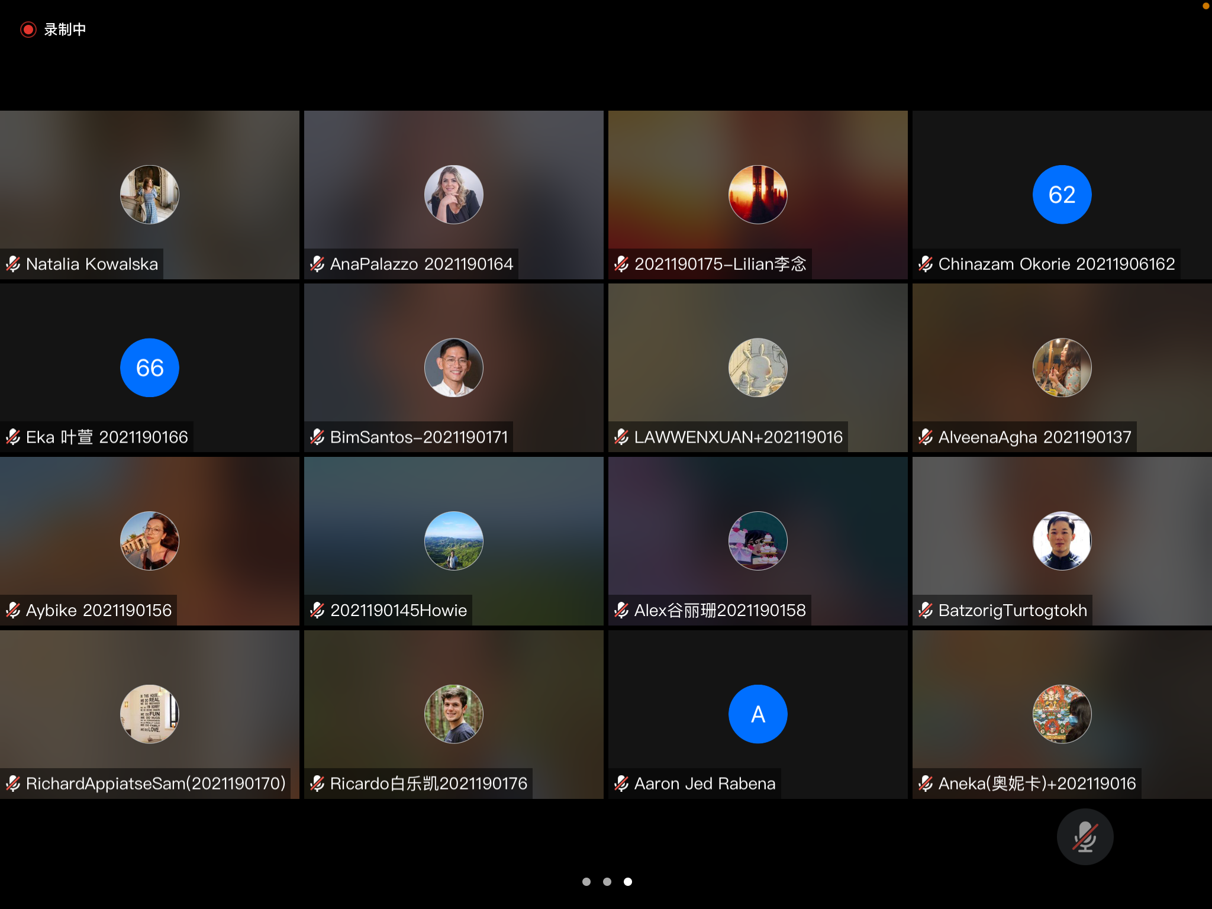
Task: Click the blue 66 avatar circle
Action: (x=150, y=368)
